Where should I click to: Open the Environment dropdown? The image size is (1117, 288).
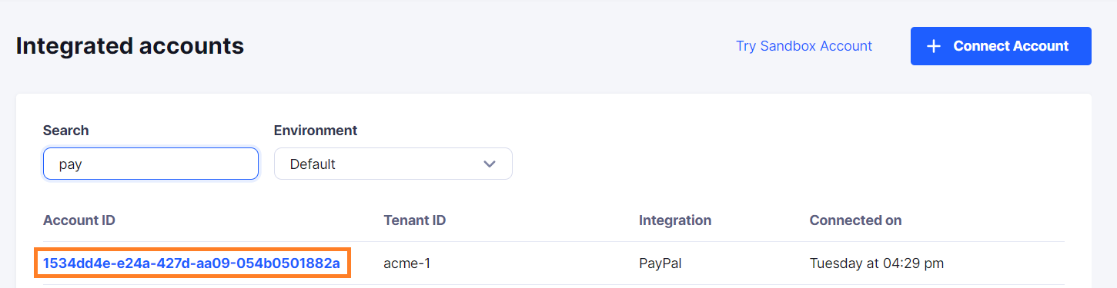click(x=393, y=164)
